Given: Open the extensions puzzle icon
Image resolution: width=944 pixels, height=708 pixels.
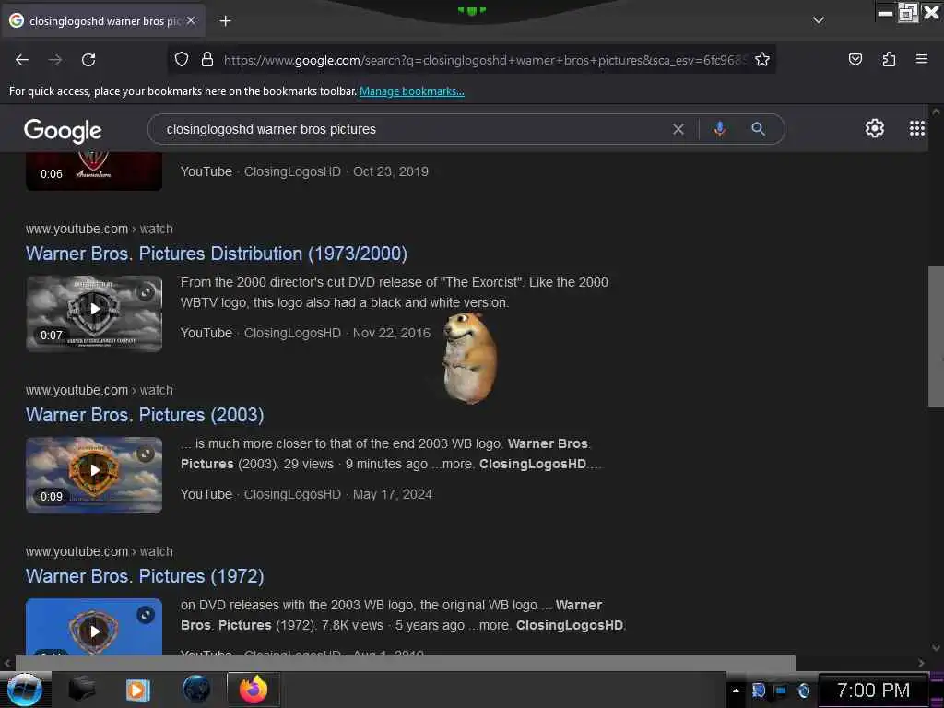Looking at the screenshot, I should [x=889, y=60].
